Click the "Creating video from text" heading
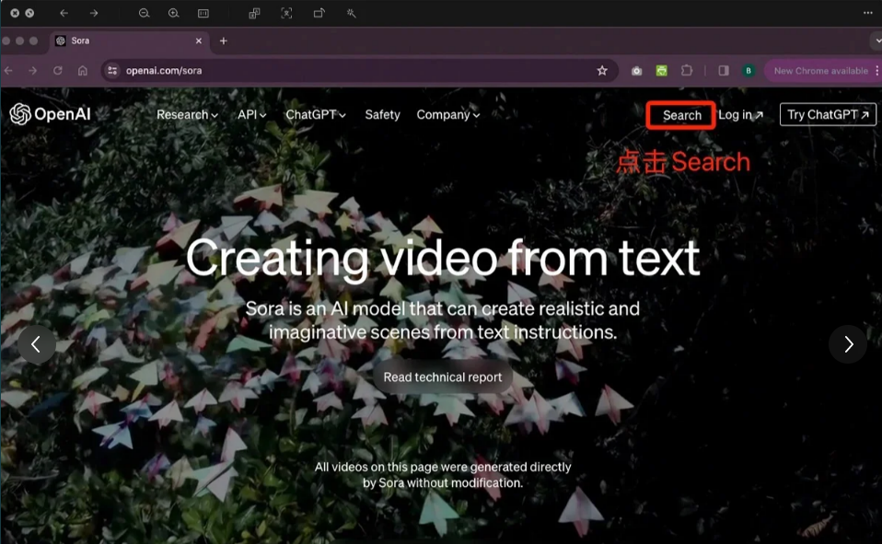This screenshot has width=882, height=544. pos(443,258)
